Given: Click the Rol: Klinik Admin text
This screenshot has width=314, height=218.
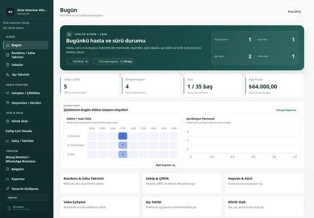Looking at the screenshot, I should tap(13, 28).
